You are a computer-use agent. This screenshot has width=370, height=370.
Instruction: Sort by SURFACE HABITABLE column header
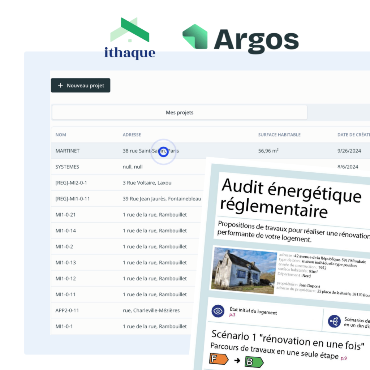pyautogui.click(x=279, y=135)
